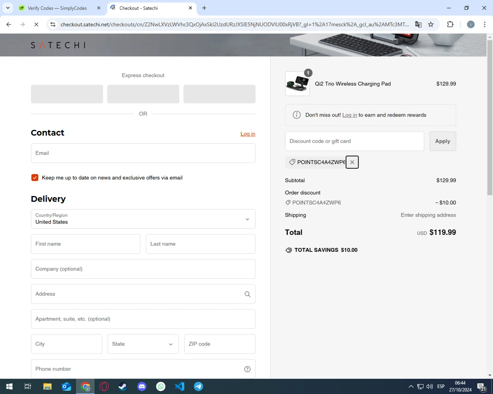Open the Country/Region dropdown

(x=143, y=219)
